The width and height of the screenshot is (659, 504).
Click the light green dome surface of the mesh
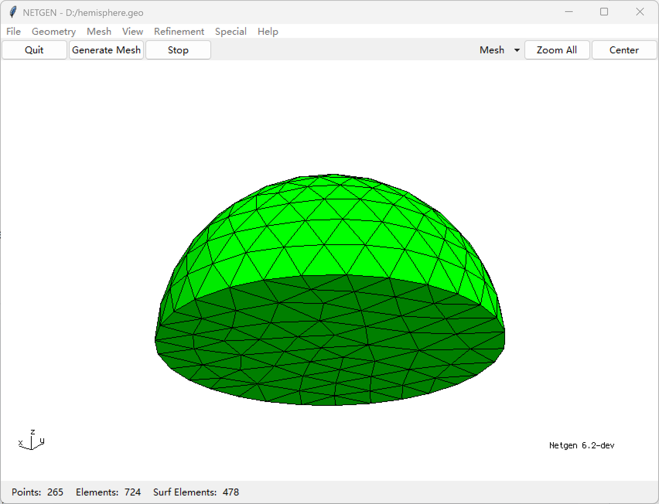click(325, 232)
